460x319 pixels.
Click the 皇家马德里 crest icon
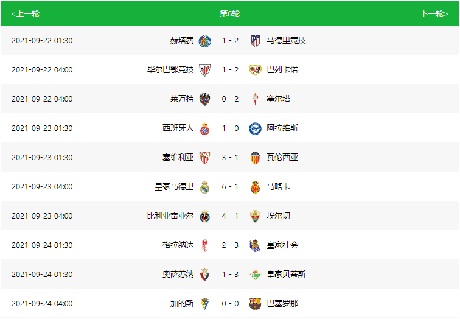[205, 187]
